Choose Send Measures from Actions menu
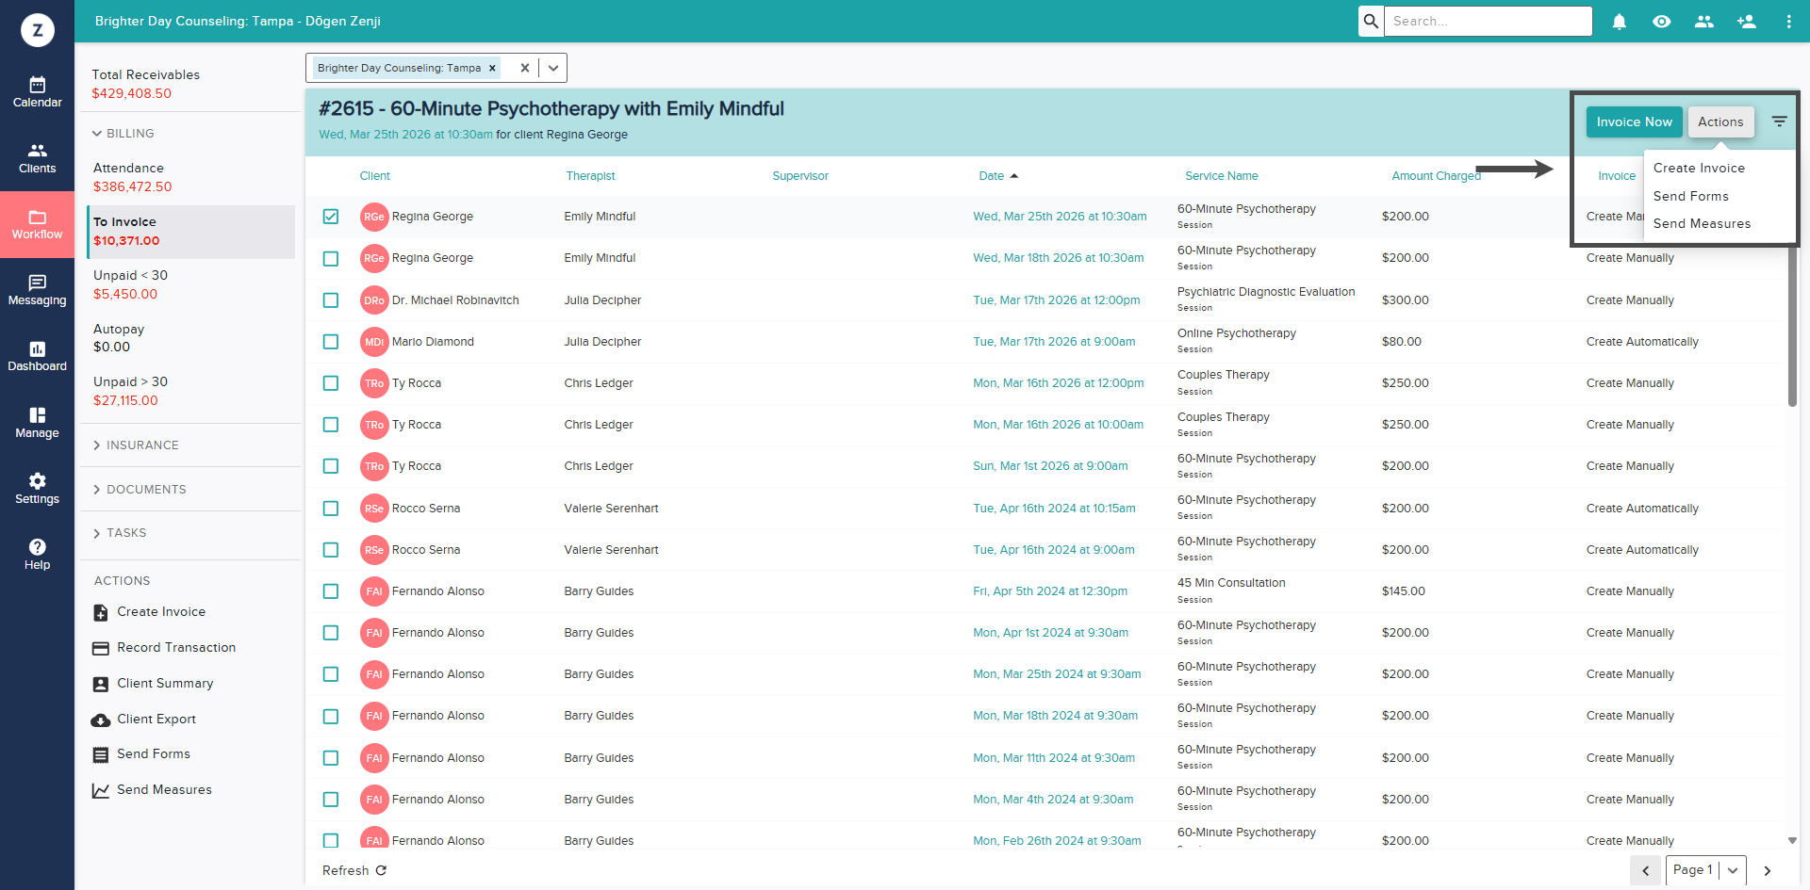The image size is (1810, 890). coord(1702,223)
